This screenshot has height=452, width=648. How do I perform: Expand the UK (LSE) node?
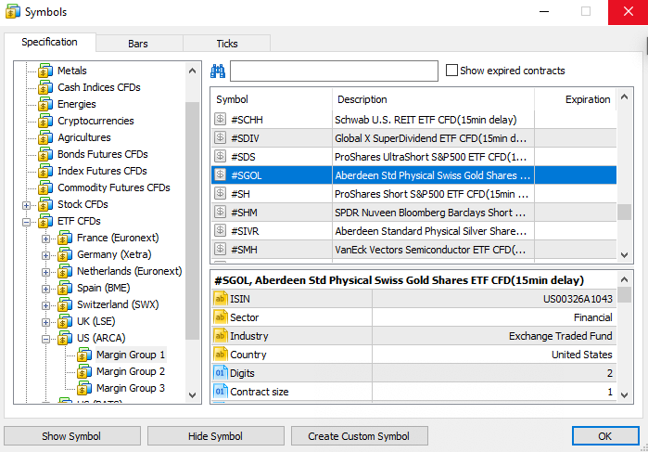45,322
